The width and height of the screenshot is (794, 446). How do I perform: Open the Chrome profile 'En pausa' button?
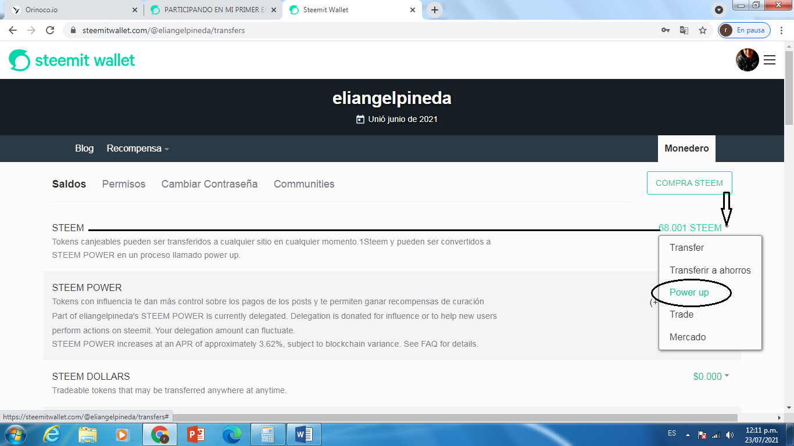coord(745,30)
